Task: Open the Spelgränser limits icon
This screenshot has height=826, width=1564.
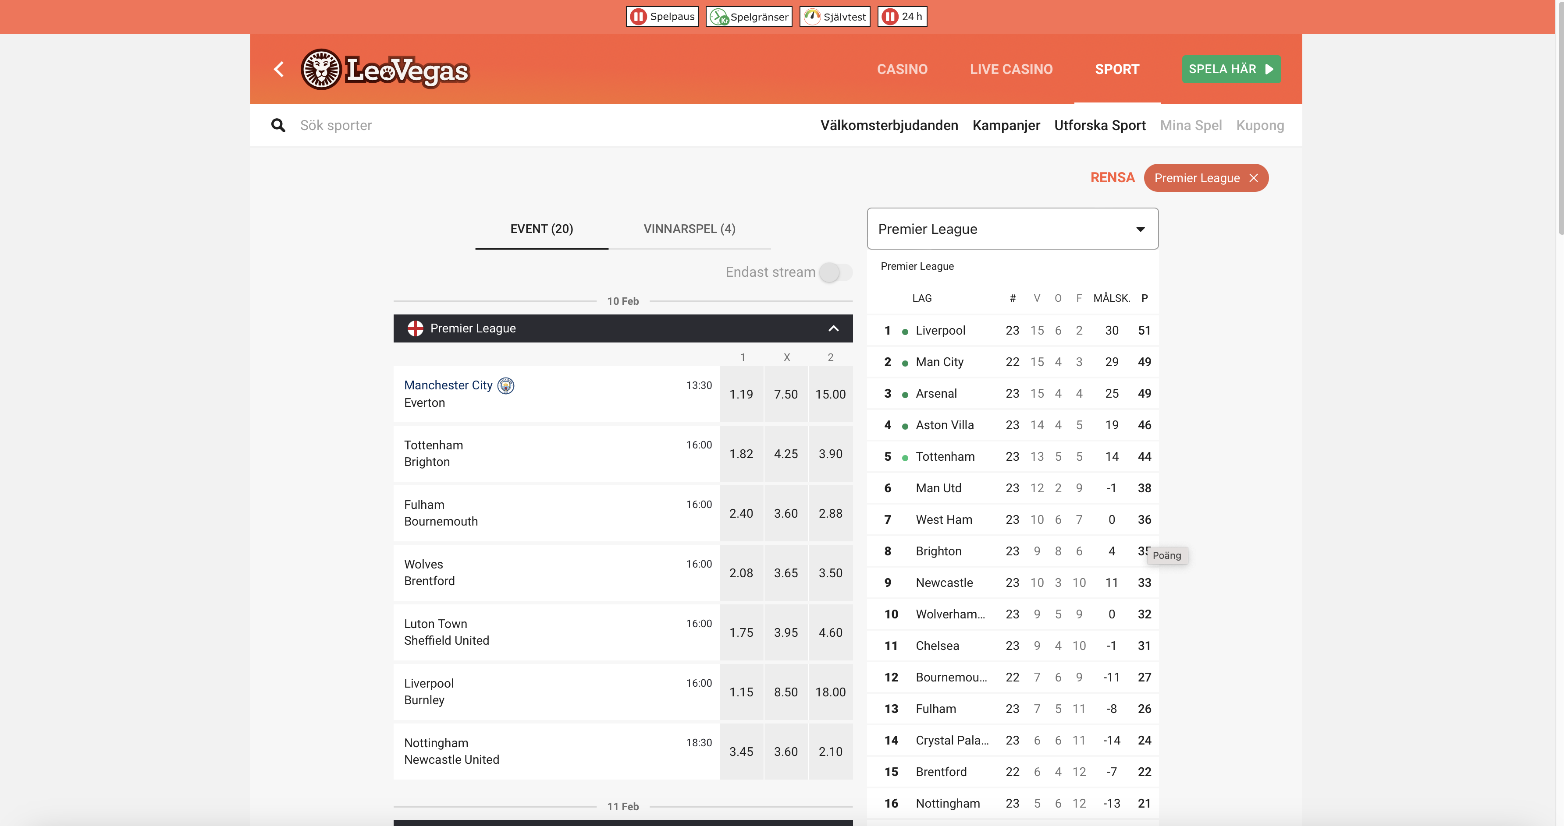Action: click(719, 16)
